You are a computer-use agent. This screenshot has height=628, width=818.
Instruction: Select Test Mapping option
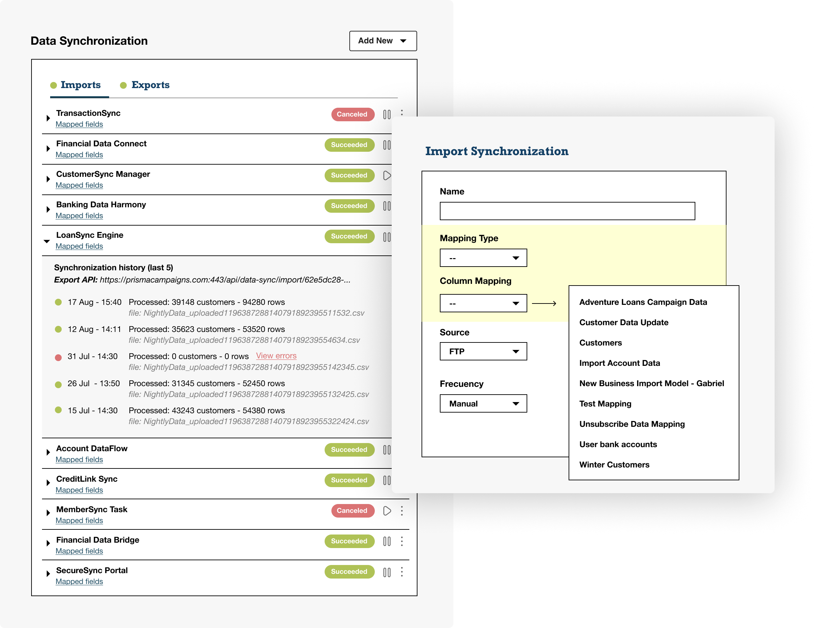(x=605, y=404)
